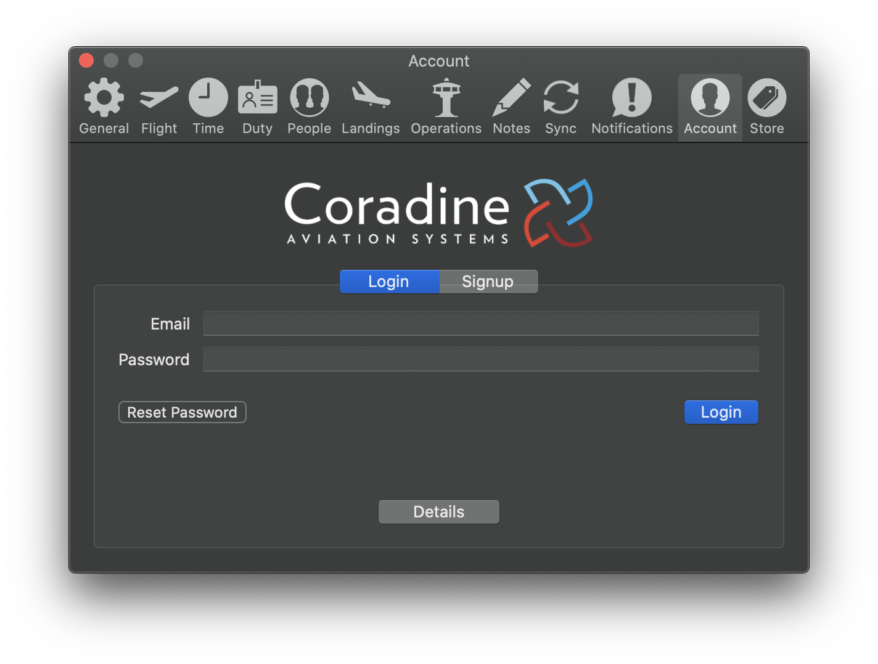This screenshot has width=878, height=664.
Task: Switch to the Signup tab
Action: point(488,281)
